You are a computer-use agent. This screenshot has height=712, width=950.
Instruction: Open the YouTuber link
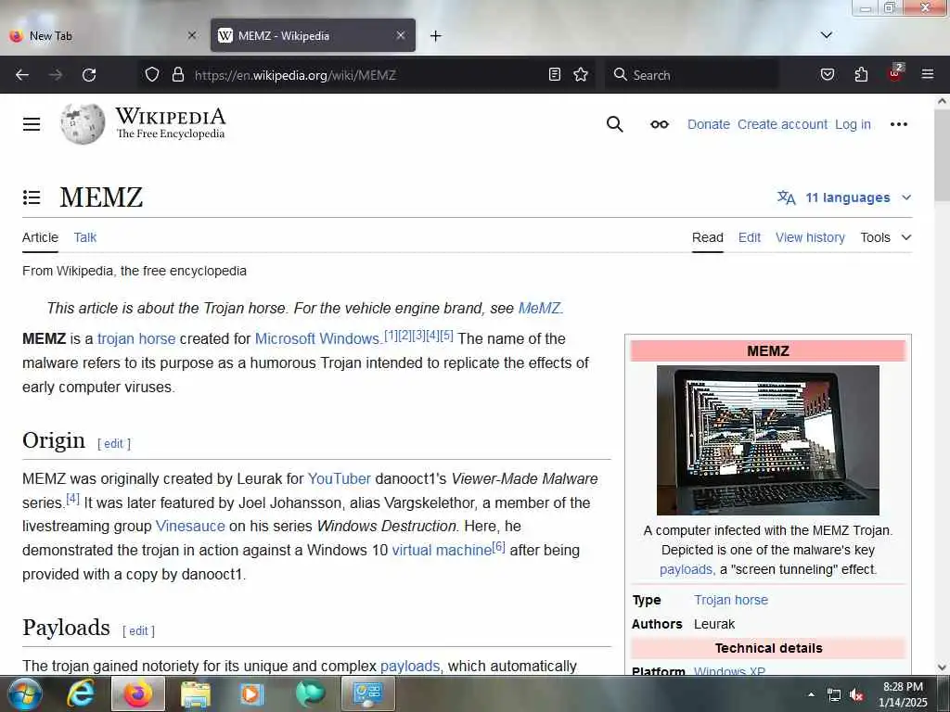coord(340,478)
